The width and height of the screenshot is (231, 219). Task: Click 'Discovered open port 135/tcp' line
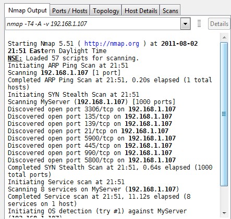tap(90, 117)
